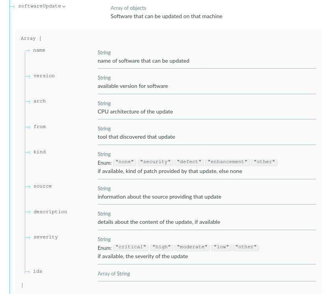The image size is (326, 294).
Task: Select the "high" severity enum value
Action: pos(161,247)
